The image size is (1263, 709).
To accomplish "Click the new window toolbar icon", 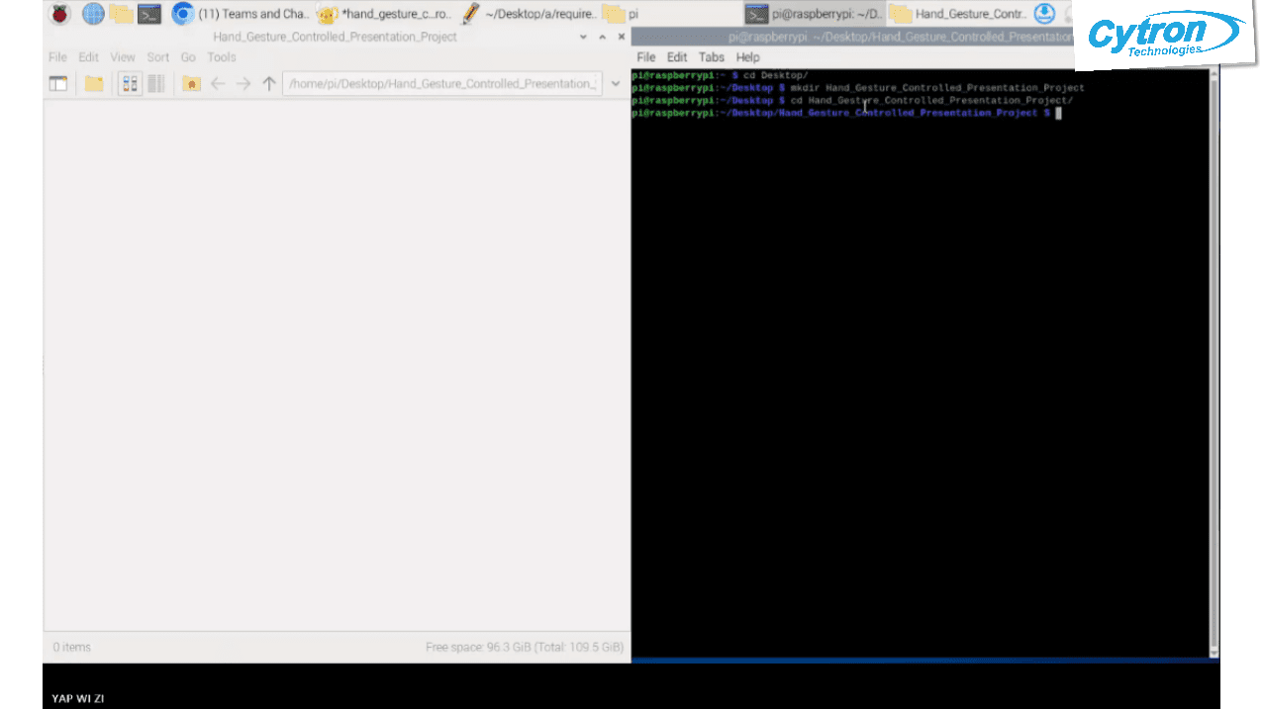I will (x=58, y=84).
